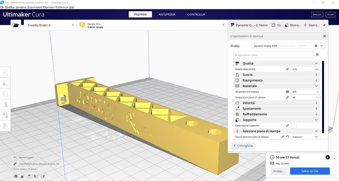Open file with the folder icon
339x181 pixels.
(16, 25)
